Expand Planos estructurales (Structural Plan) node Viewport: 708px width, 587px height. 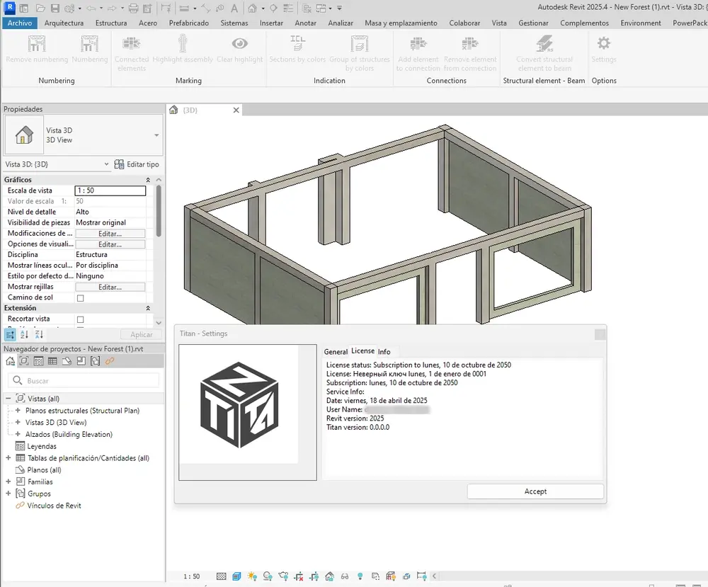point(18,411)
